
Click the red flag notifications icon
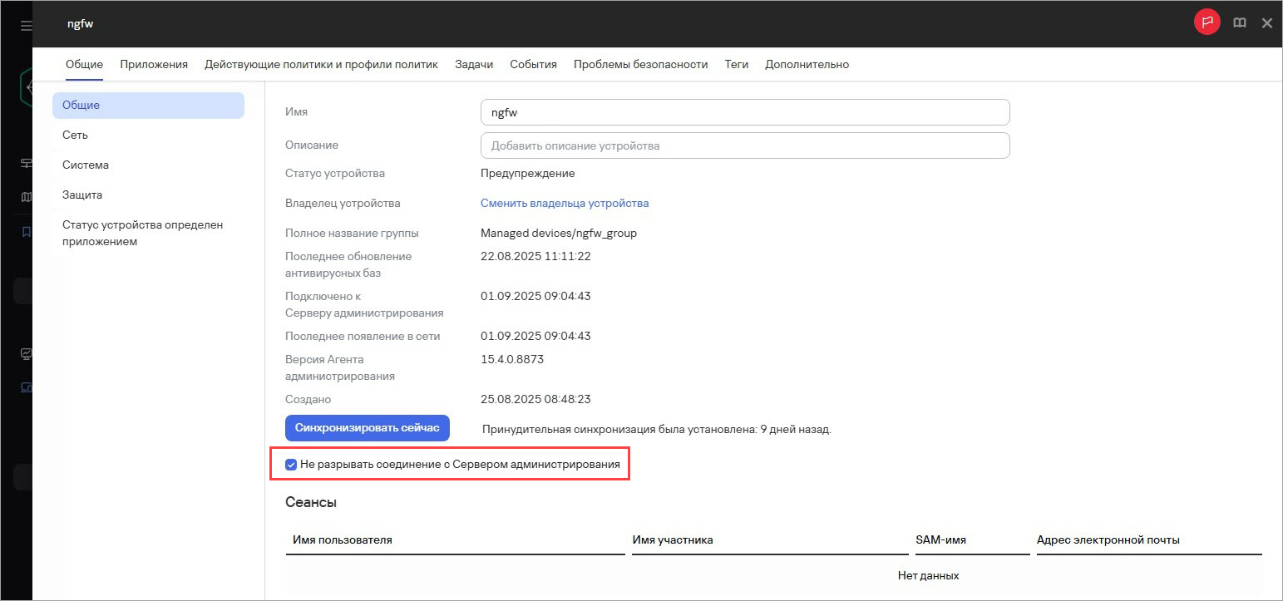pyautogui.click(x=1207, y=23)
